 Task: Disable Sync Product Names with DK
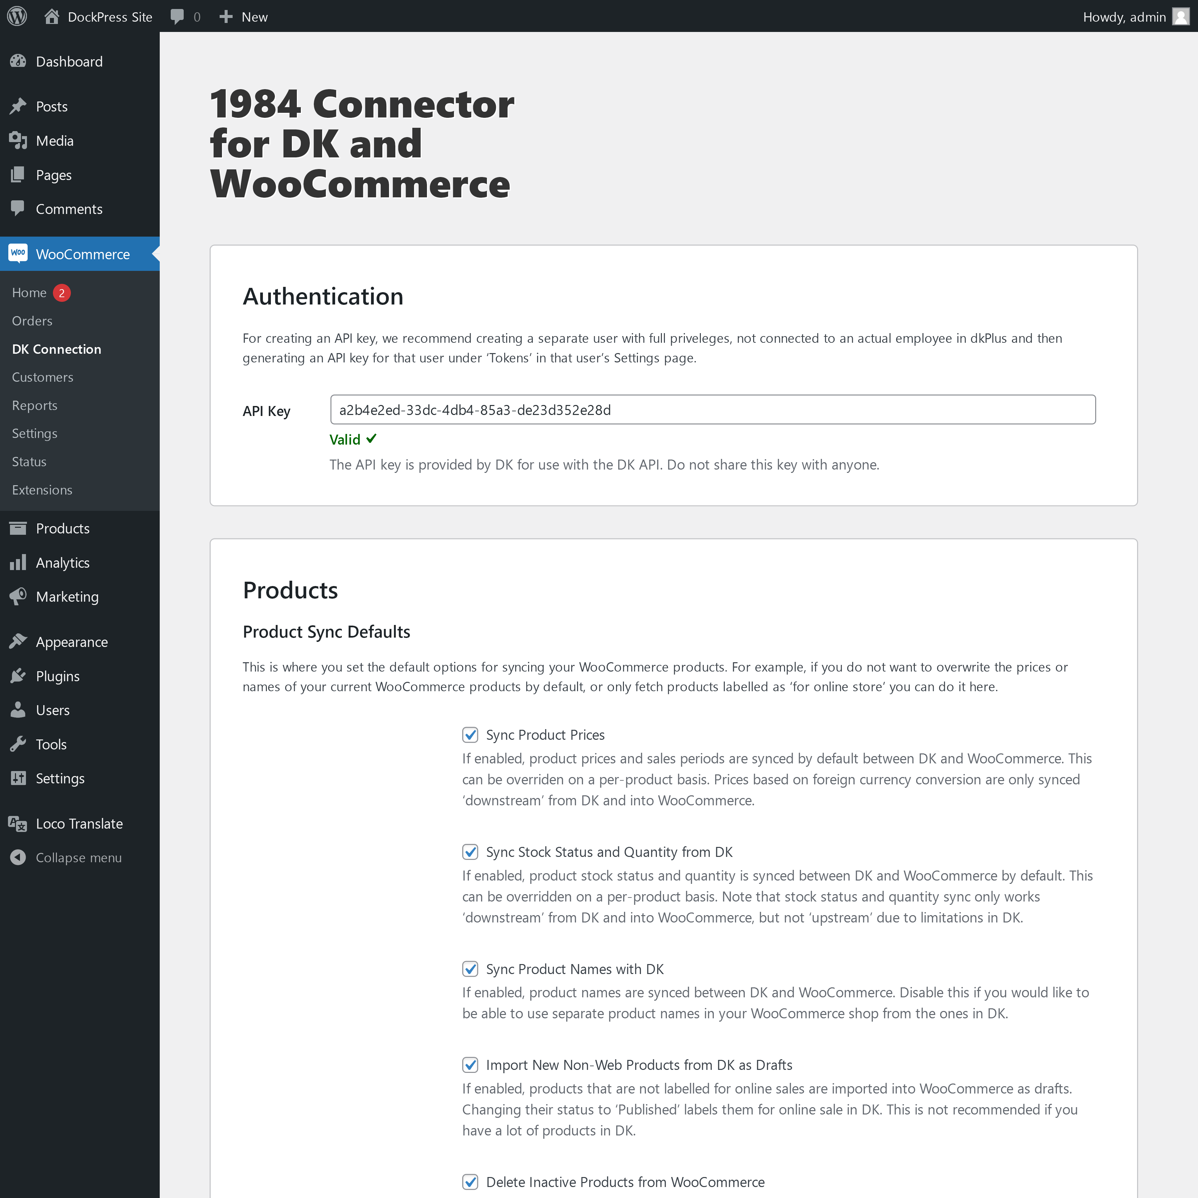click(470, 969)
